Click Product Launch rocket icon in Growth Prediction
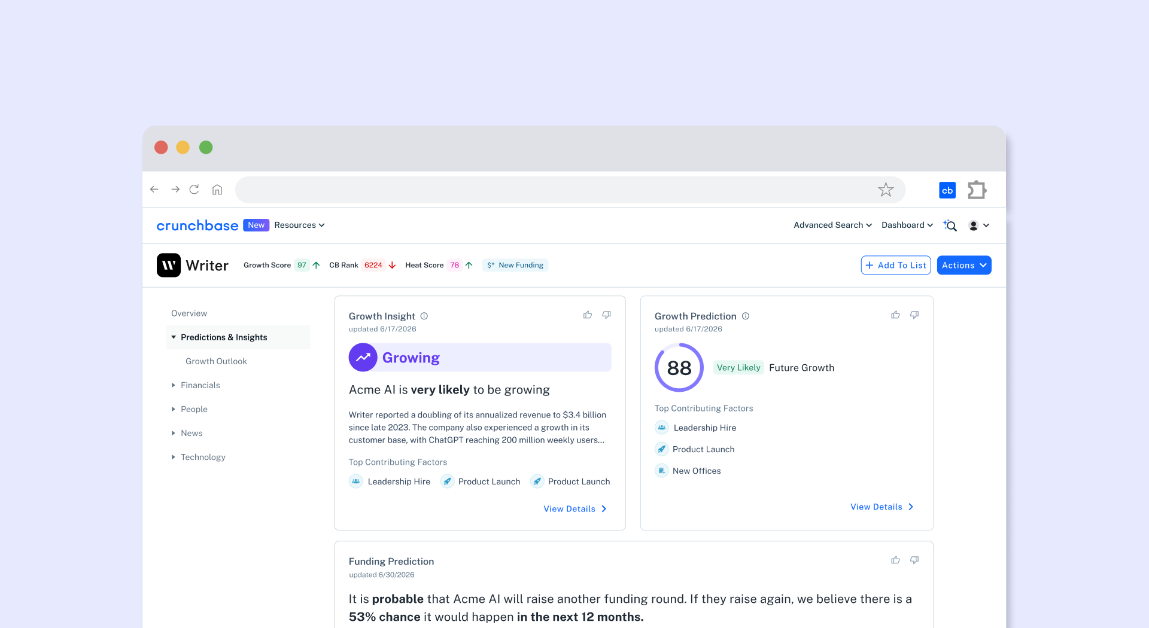 [x=661, y=449]
